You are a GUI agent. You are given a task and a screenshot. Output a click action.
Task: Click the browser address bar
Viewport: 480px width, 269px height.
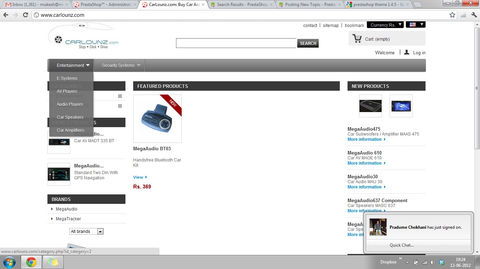coord(241,15)
